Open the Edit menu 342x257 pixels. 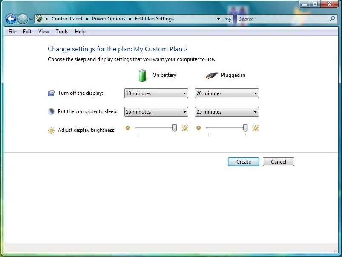(27, 32)
